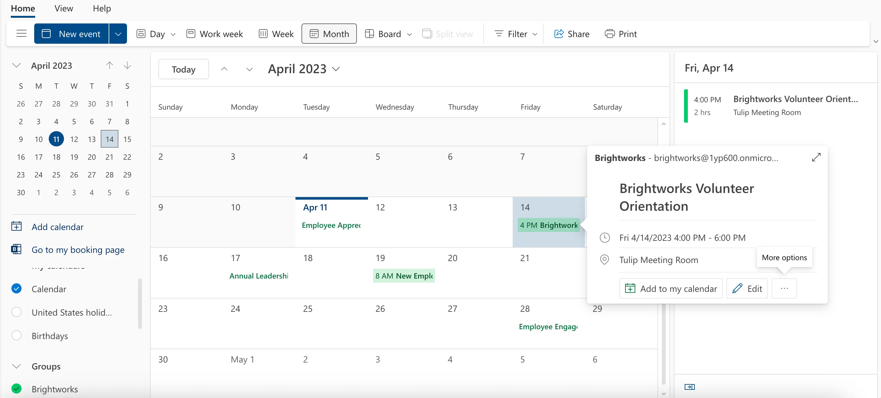
Task: Go to next month in mini calendar
Action: point(127,65)
